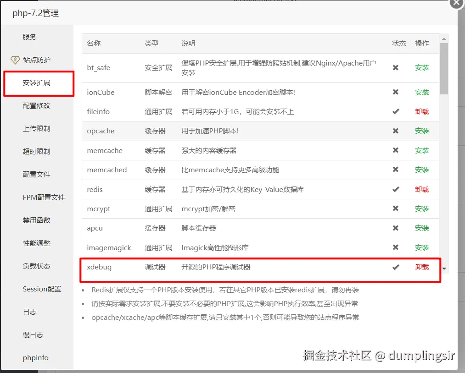Uninstall the redis extension
The image size is (465, 373).
[422, 189]
